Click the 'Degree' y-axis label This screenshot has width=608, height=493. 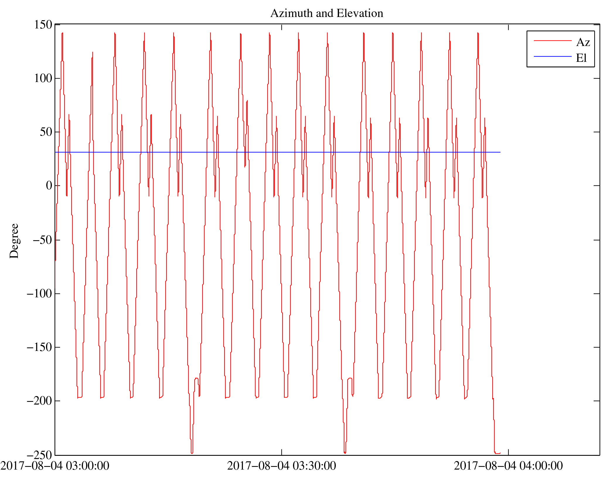14,241
